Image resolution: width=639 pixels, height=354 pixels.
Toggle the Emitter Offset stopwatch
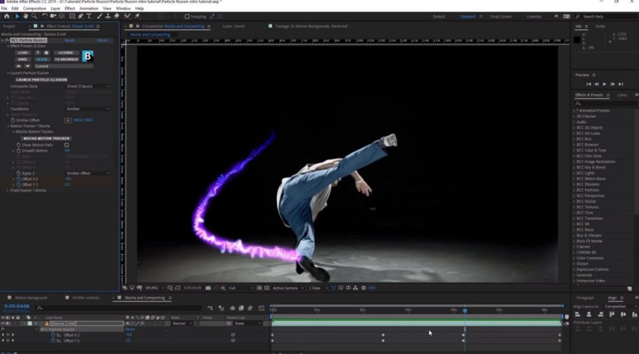(x=13, y=120)
